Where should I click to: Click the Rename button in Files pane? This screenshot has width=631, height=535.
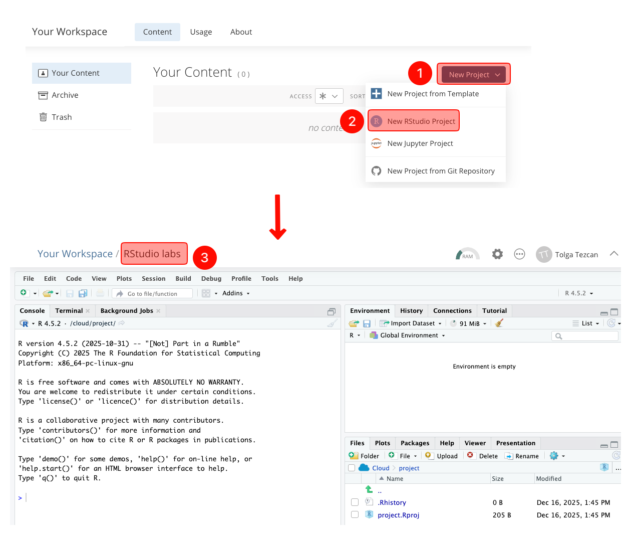pos(522,456)
